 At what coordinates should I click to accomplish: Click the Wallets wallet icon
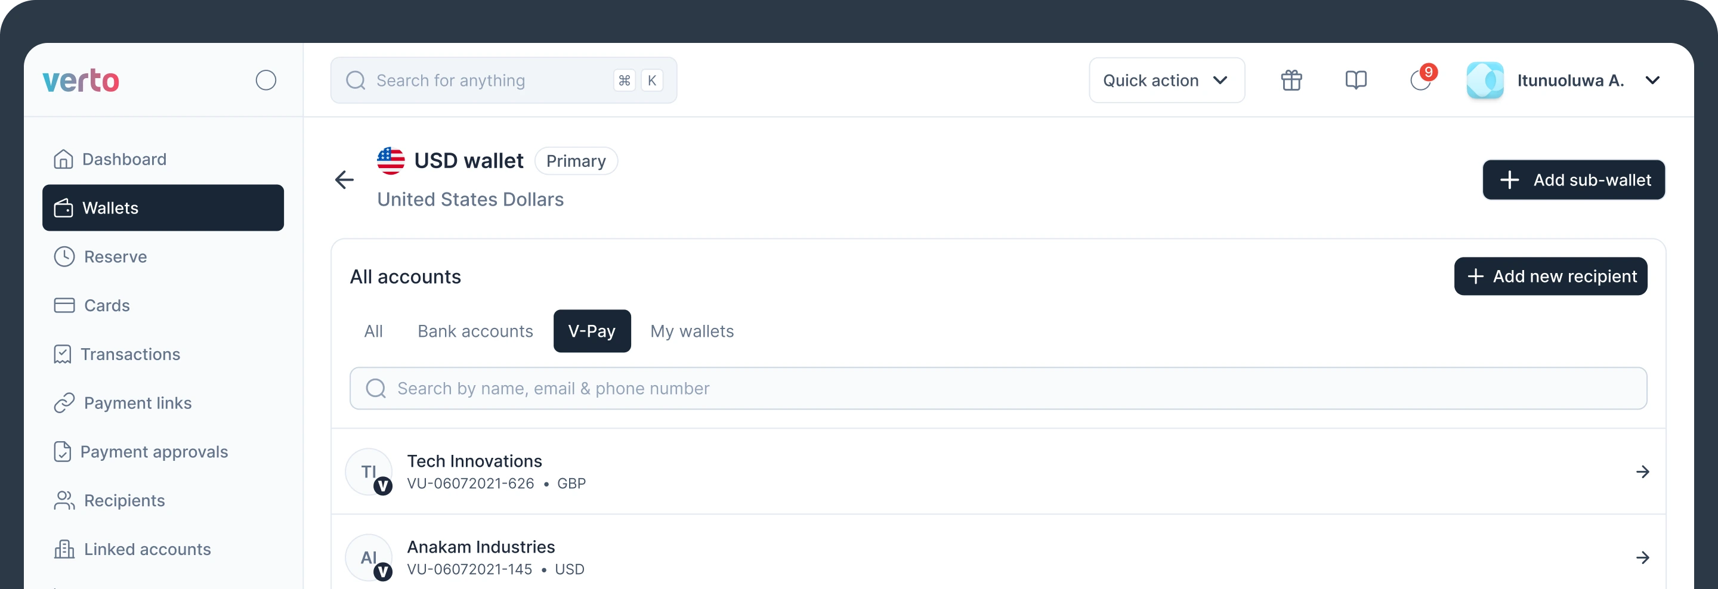63,208
